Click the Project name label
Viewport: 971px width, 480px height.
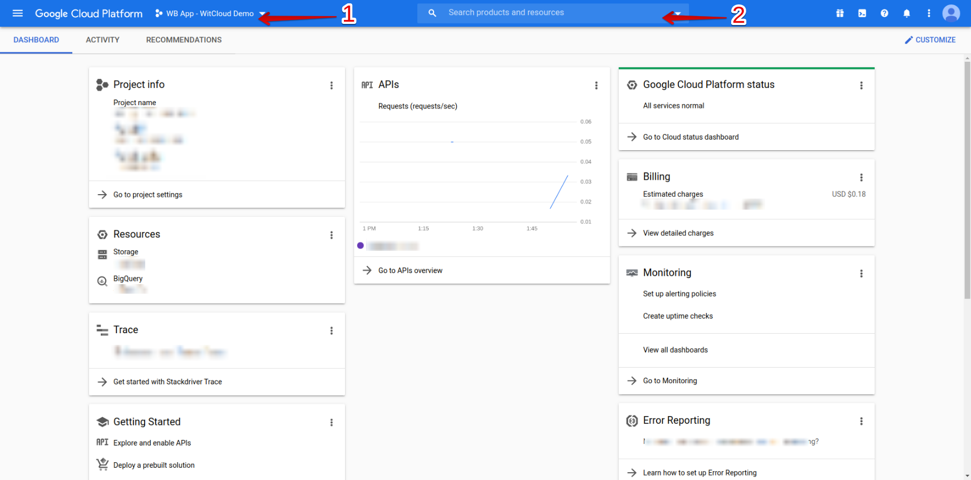click(x=135, y=103)
